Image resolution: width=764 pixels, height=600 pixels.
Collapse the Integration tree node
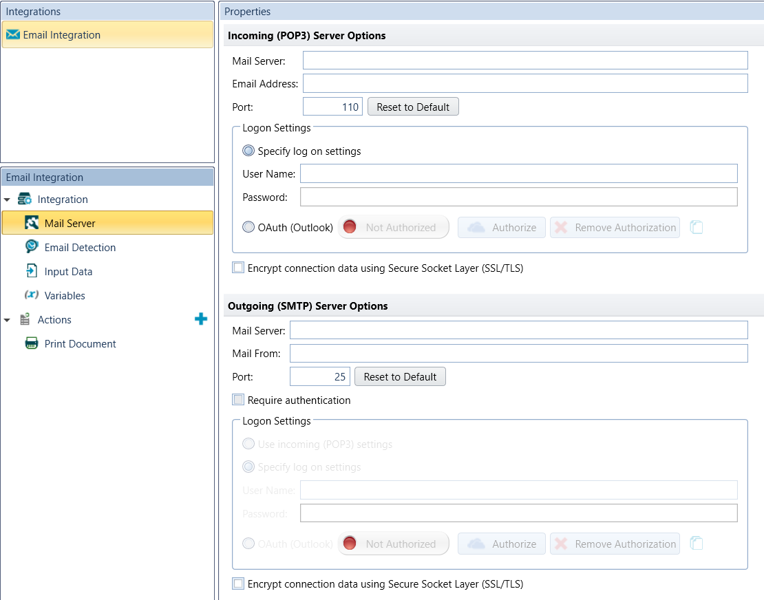click(8, 200)
